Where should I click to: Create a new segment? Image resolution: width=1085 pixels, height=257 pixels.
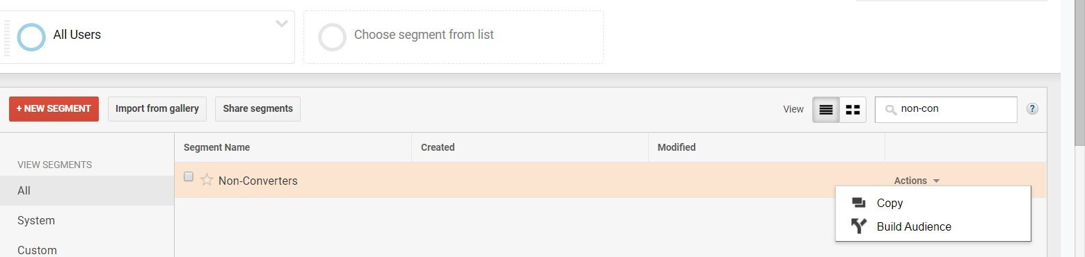pyautogui.click(x=54, y=109)
